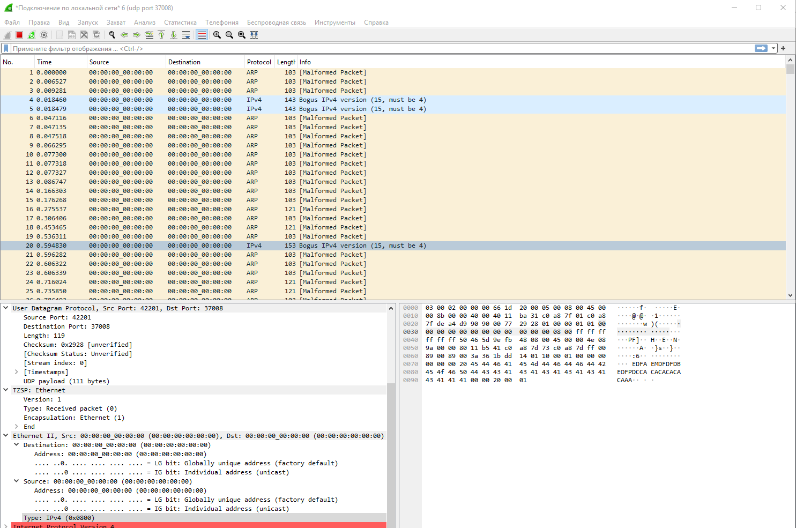Collapse the TZSP: Ethernet section

[x=6, y=390]
